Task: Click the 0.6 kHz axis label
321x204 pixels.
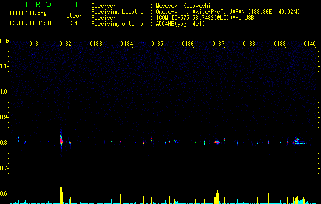Action: click(4, 194)
